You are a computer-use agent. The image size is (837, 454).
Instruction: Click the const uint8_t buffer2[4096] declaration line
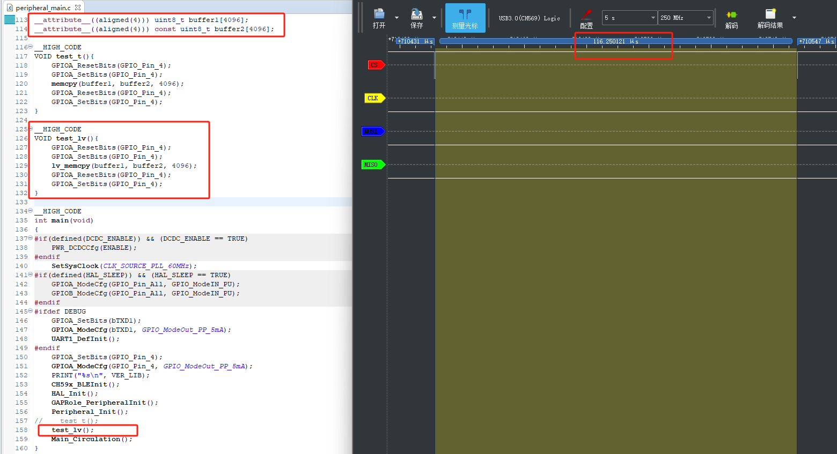(154, 29)
